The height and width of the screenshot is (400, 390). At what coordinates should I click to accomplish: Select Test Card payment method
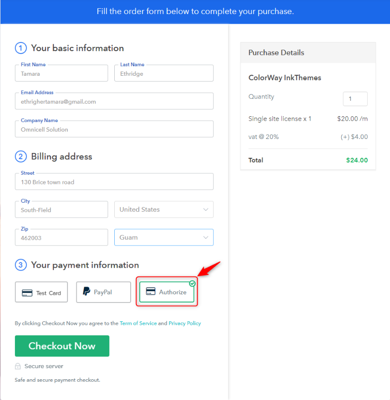click(41, 292)
